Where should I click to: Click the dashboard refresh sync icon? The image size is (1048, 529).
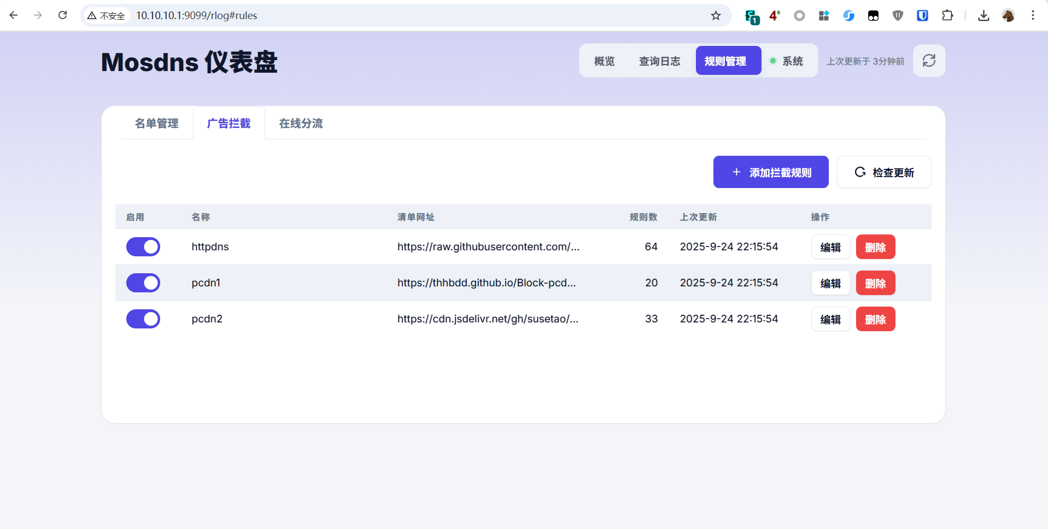coord(929,60)
